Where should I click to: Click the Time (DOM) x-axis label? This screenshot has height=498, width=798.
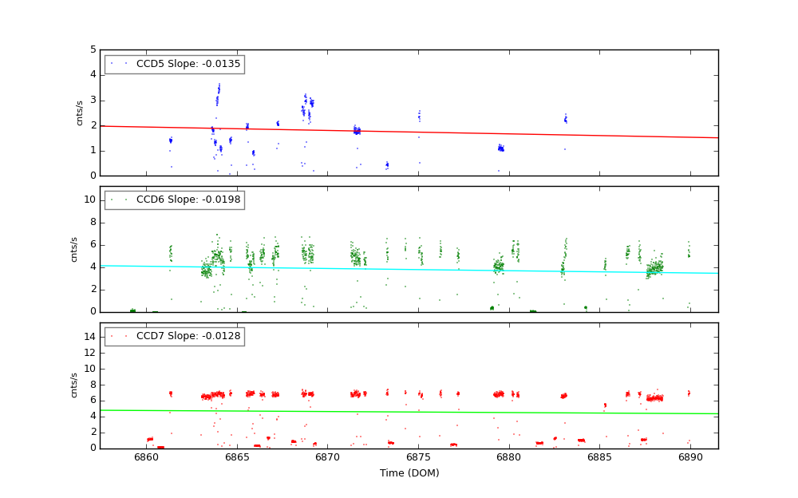409,473
